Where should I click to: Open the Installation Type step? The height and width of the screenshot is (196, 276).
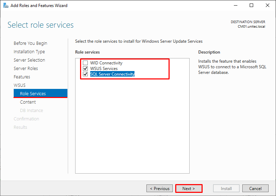29,51
